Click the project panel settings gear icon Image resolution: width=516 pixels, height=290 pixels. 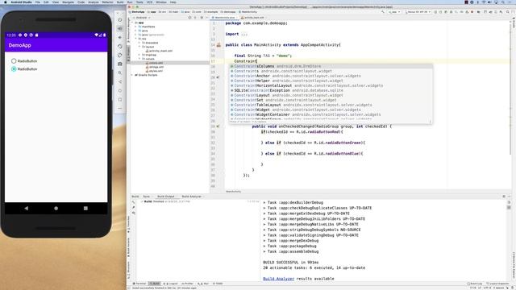[202, 18]
